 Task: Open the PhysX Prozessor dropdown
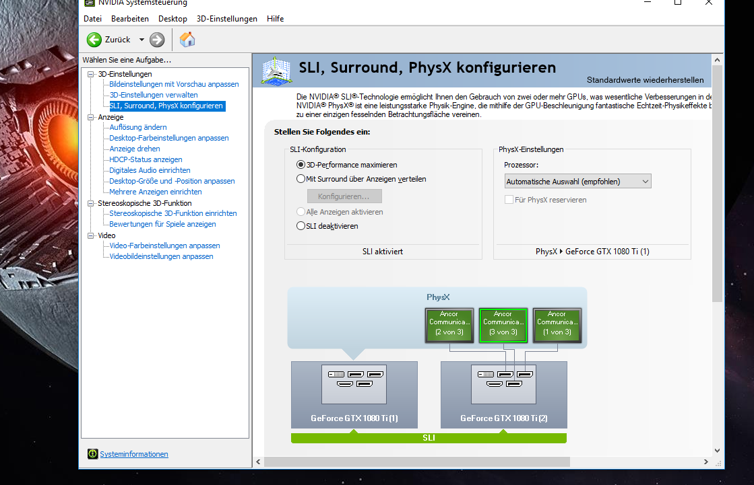coord(577,182)
